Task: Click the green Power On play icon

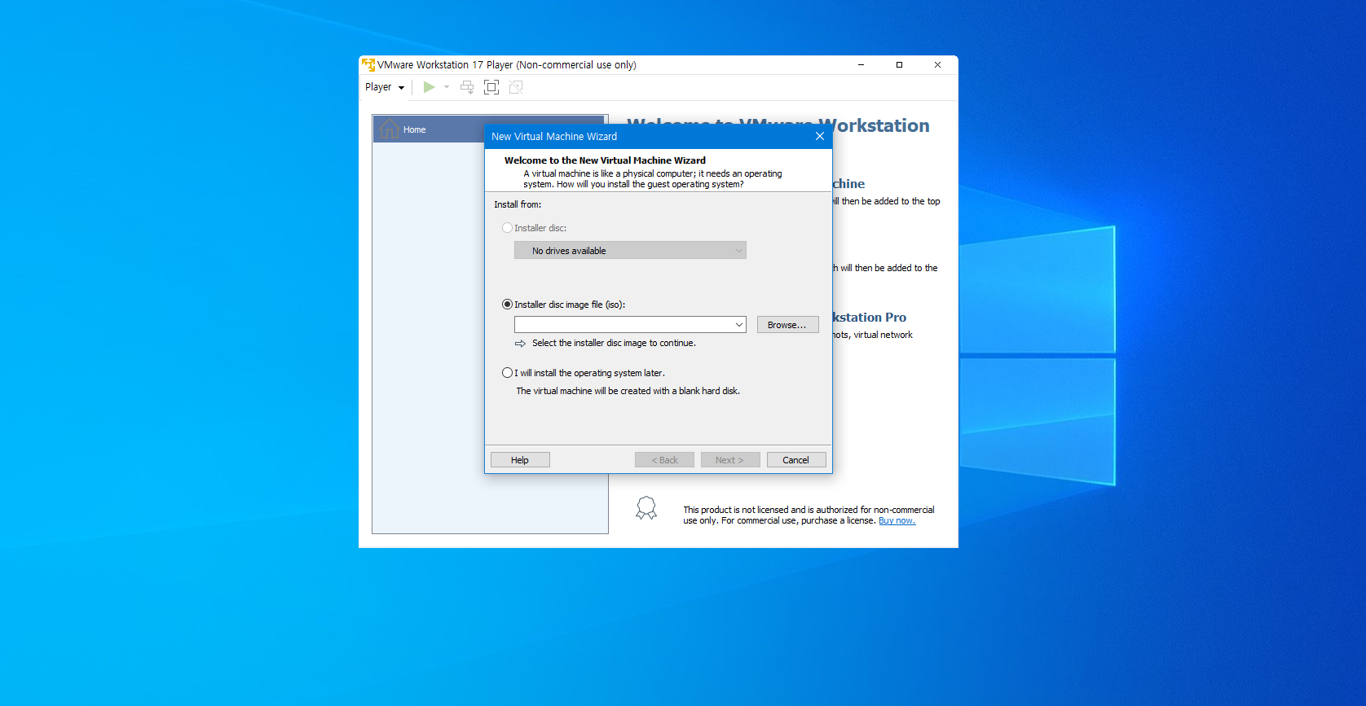Action: (429, 87)
